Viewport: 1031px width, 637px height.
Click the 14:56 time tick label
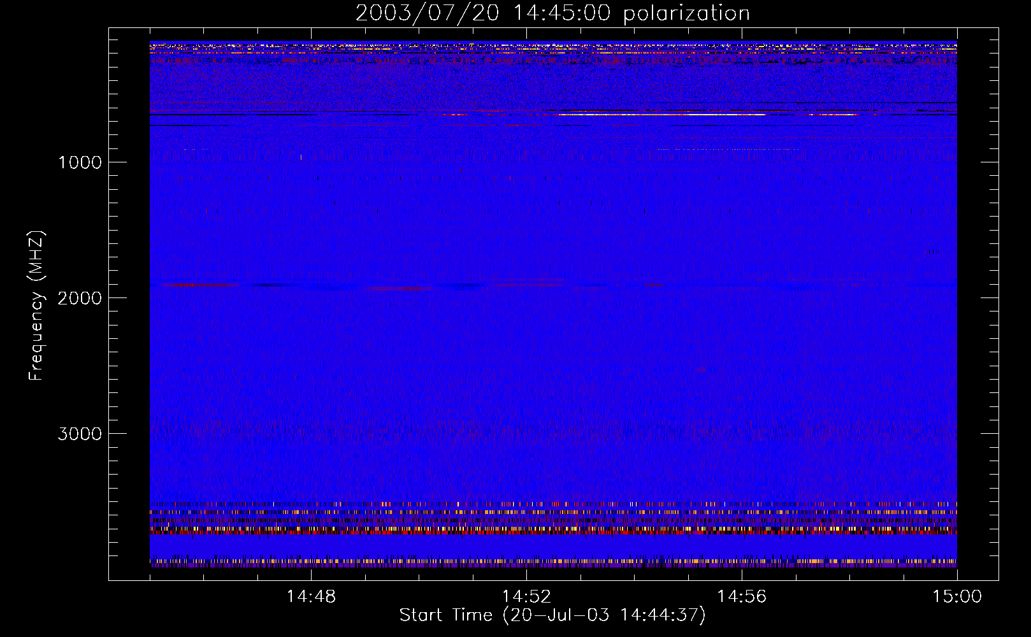(x=742, y=597)
